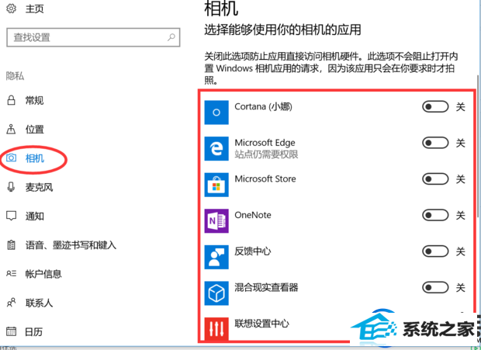Click the OneNote app icon

pos(216,221)
